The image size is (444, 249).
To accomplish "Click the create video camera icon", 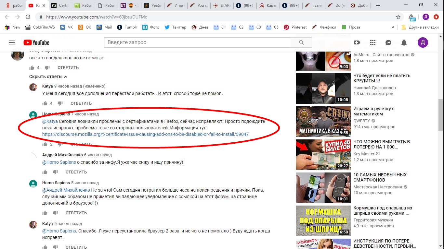I will [357, 42].
